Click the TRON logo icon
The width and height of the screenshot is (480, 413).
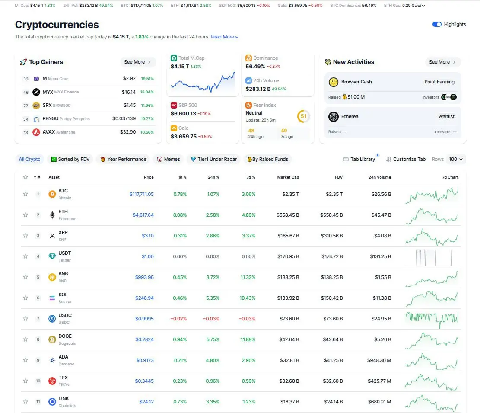[x=52, y=381]
